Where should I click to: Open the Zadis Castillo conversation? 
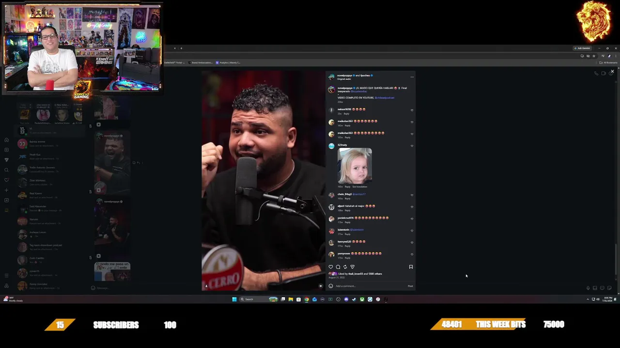click(51, 260)
